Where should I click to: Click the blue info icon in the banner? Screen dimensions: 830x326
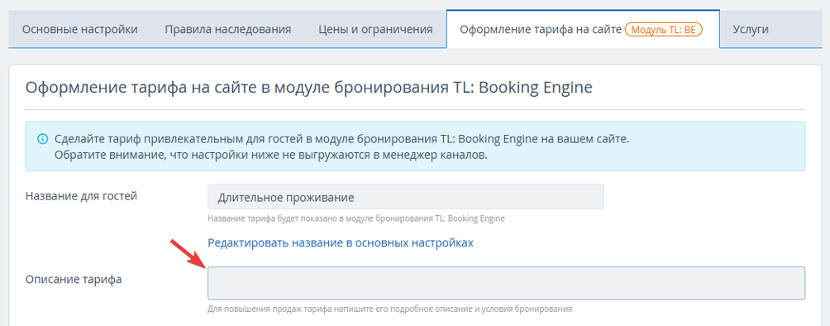pyautogui.click(x=42, y=139)
